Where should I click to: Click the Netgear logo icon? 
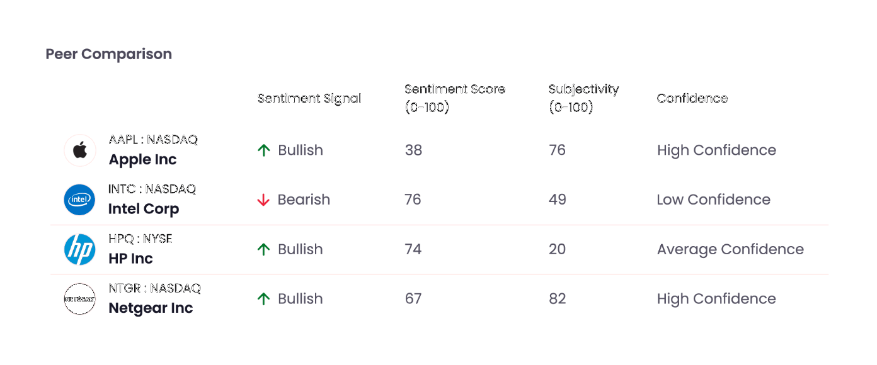[x=80, y=299]
